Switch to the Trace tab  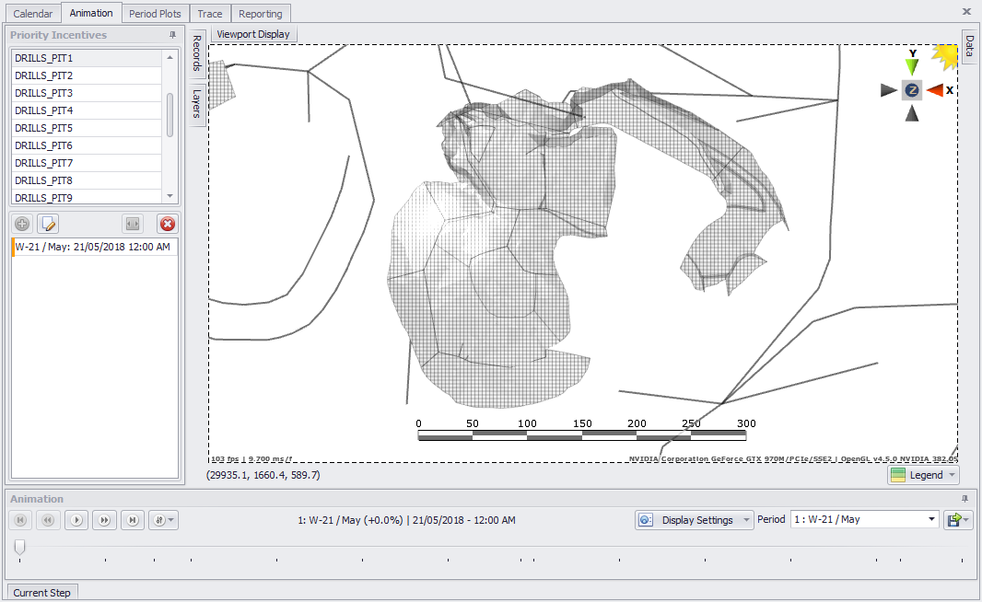click(210, 13)
